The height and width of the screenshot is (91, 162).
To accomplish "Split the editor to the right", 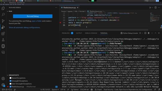I will coord(155,8).
